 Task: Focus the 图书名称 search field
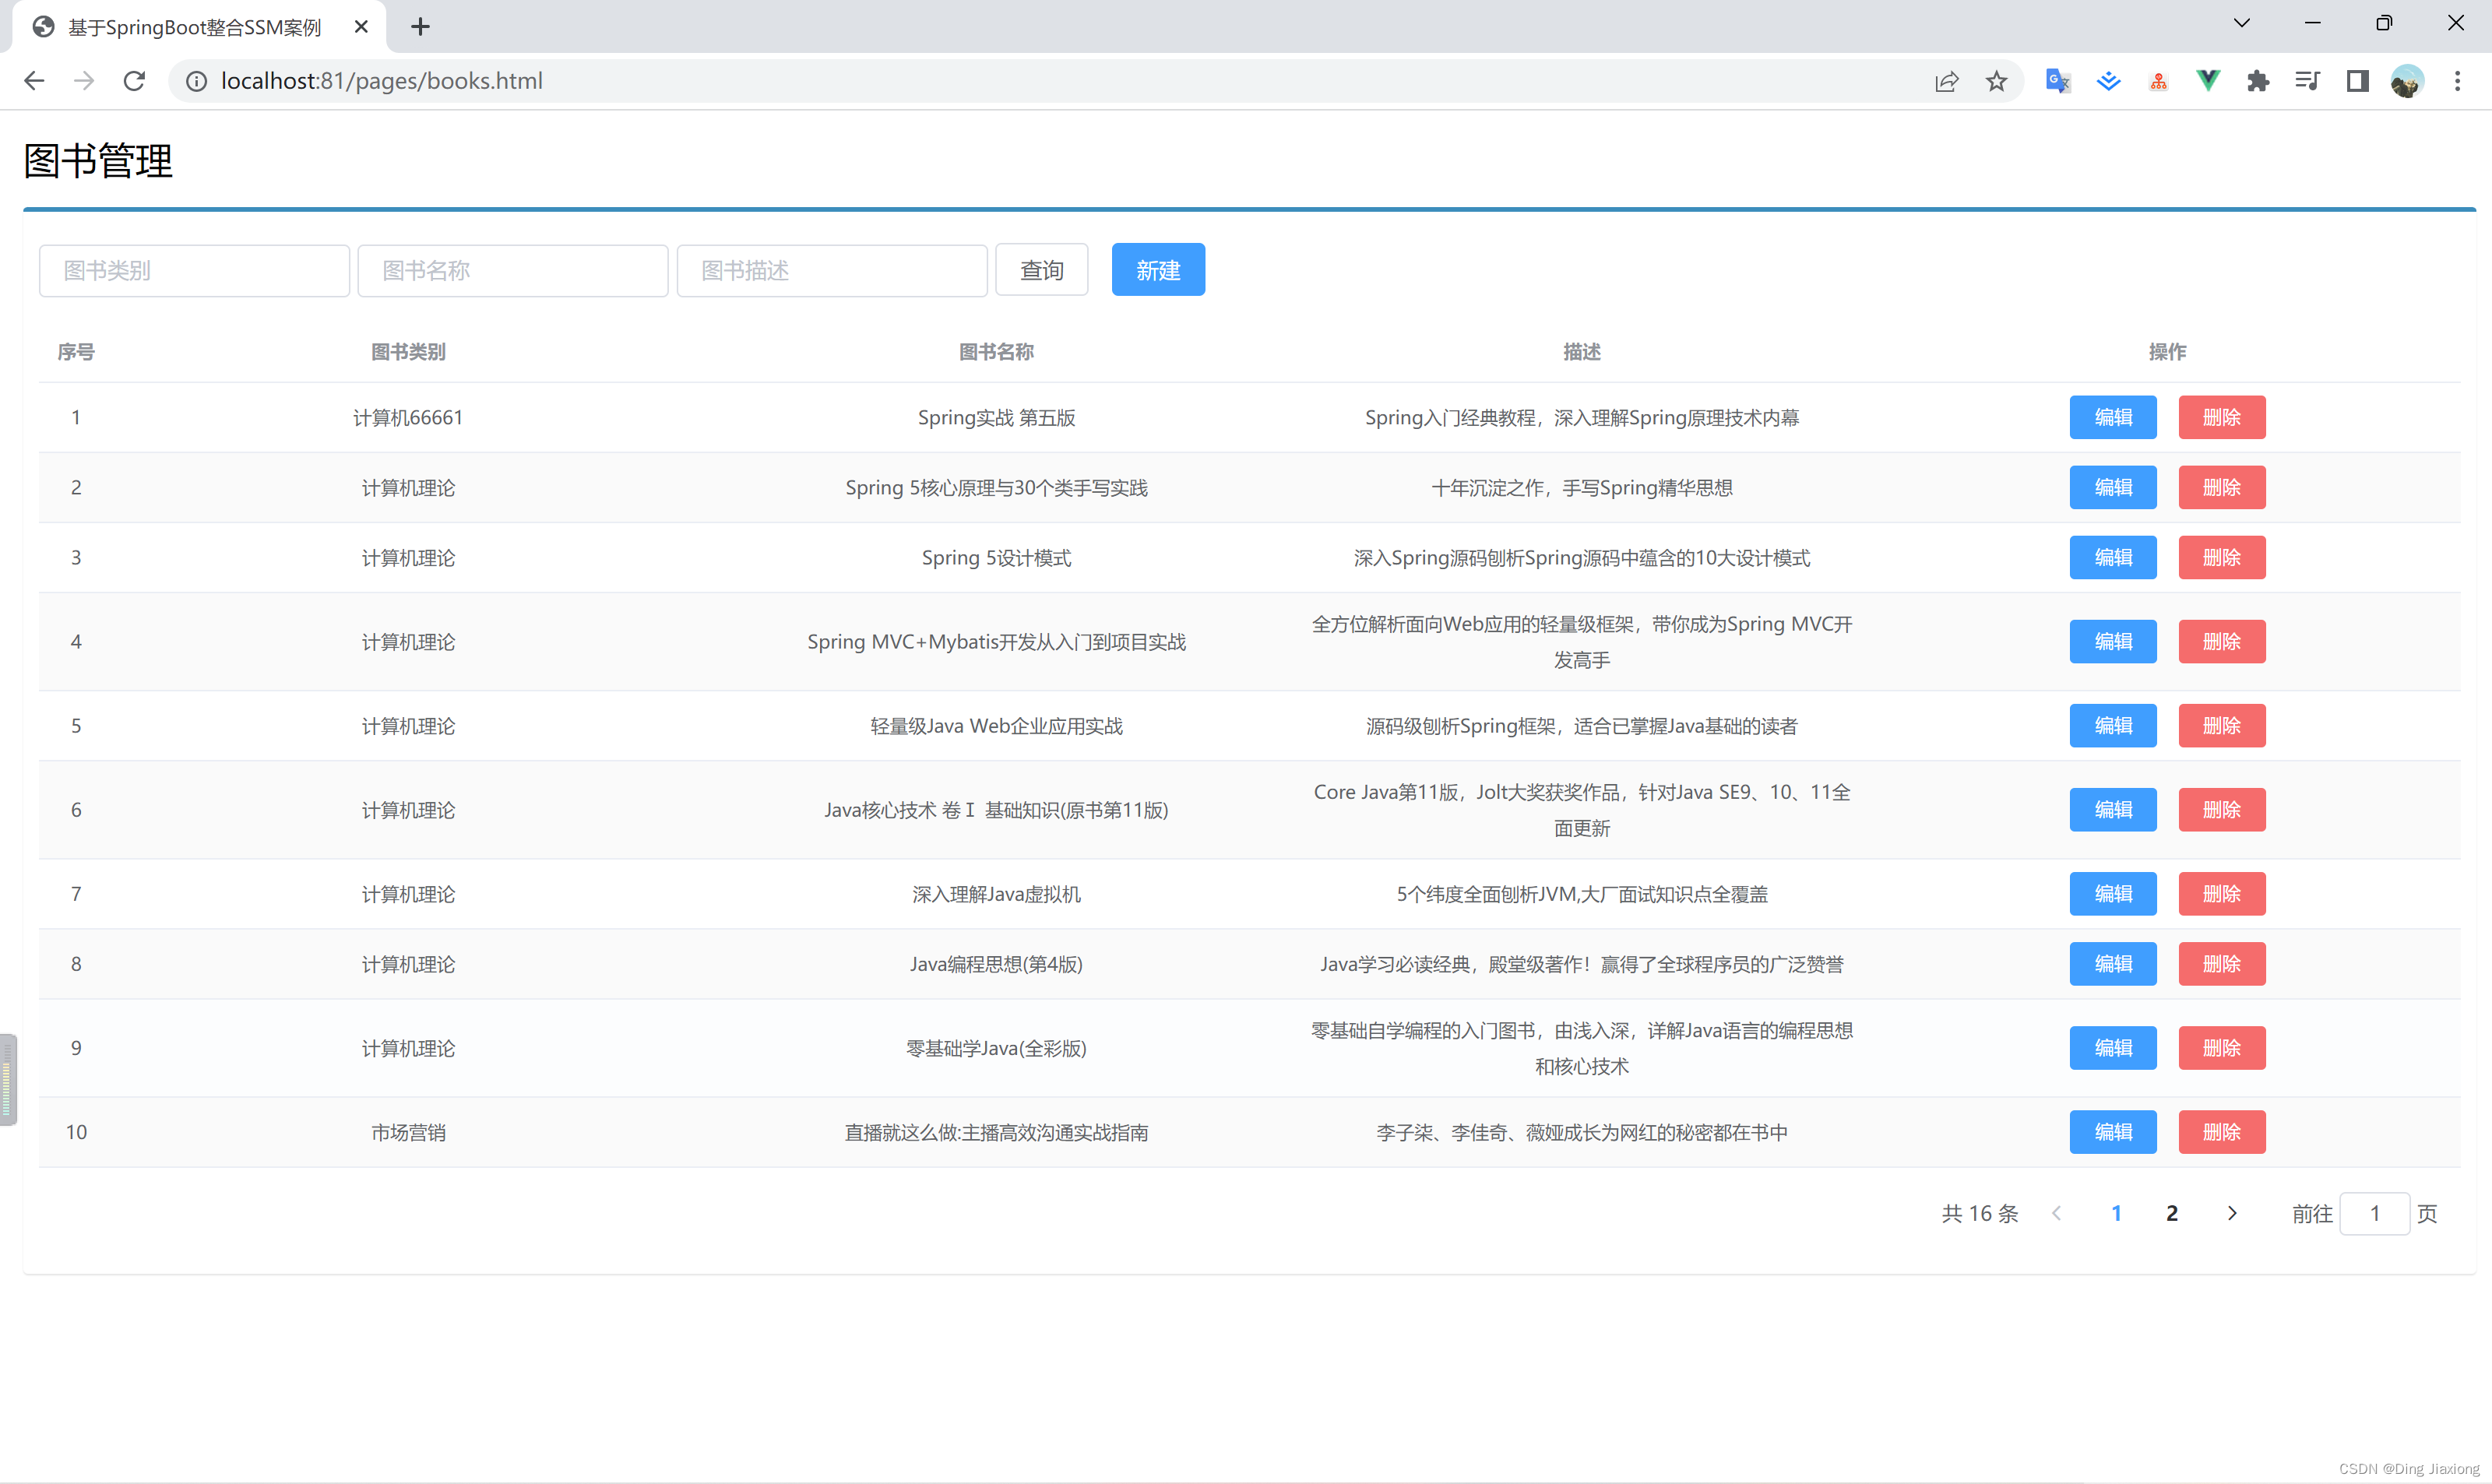click(513, 270)
